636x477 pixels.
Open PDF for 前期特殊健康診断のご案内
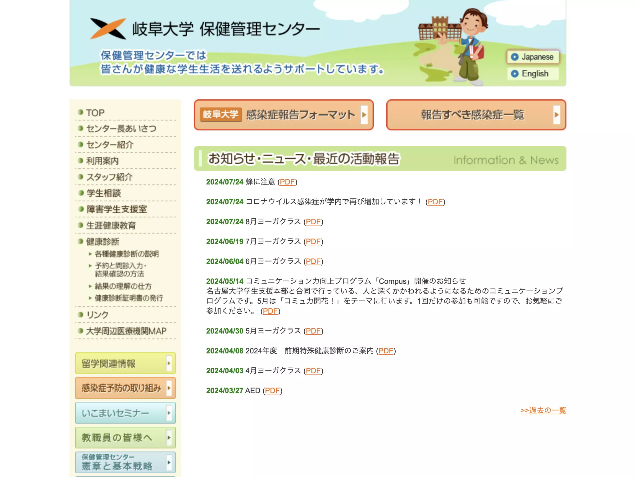(386, 351)
